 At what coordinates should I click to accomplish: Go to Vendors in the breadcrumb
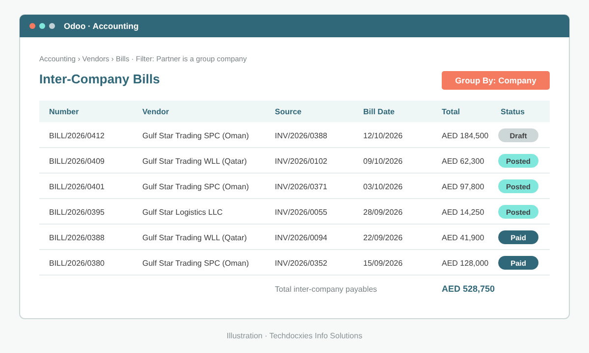pos(96,59)
